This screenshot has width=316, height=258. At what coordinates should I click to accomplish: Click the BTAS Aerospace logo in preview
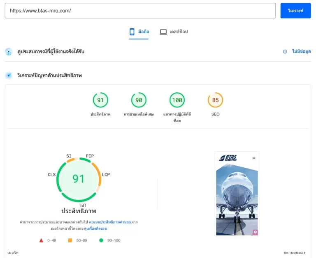(228, 158)
